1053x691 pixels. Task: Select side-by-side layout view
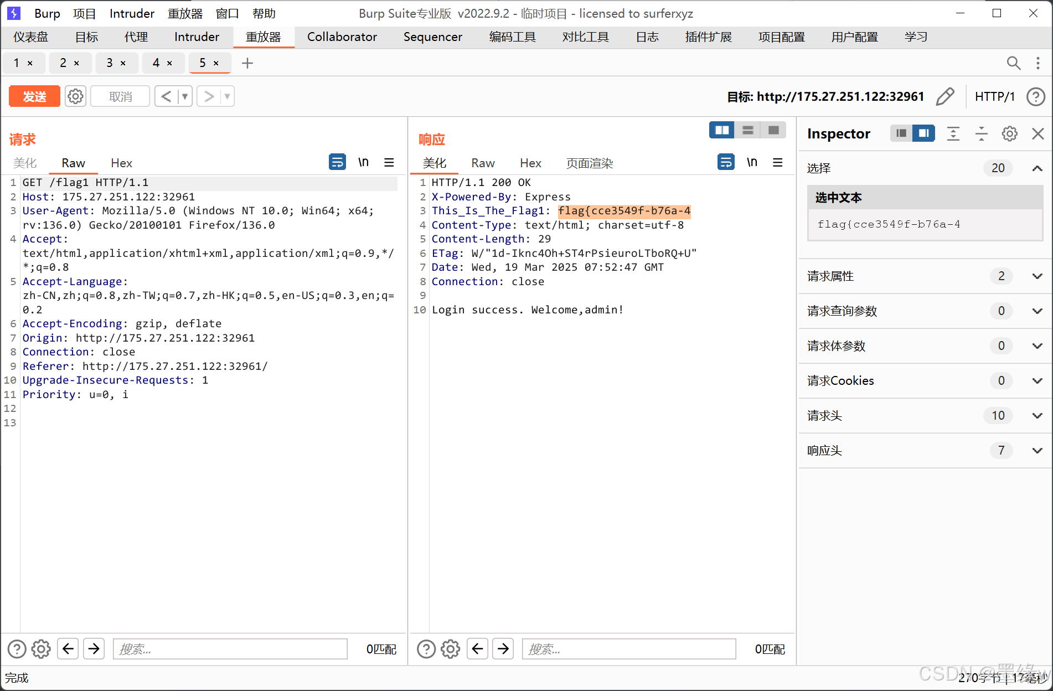point(722,130)
